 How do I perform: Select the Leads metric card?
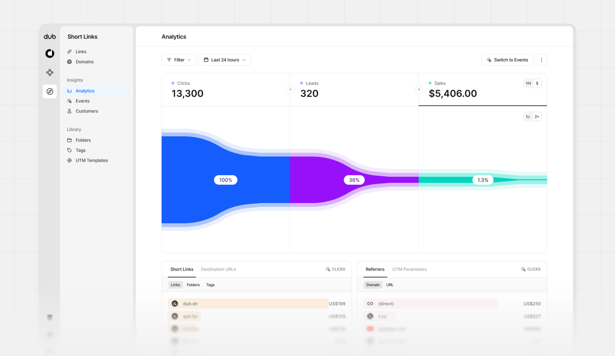[x=354, y=90]
